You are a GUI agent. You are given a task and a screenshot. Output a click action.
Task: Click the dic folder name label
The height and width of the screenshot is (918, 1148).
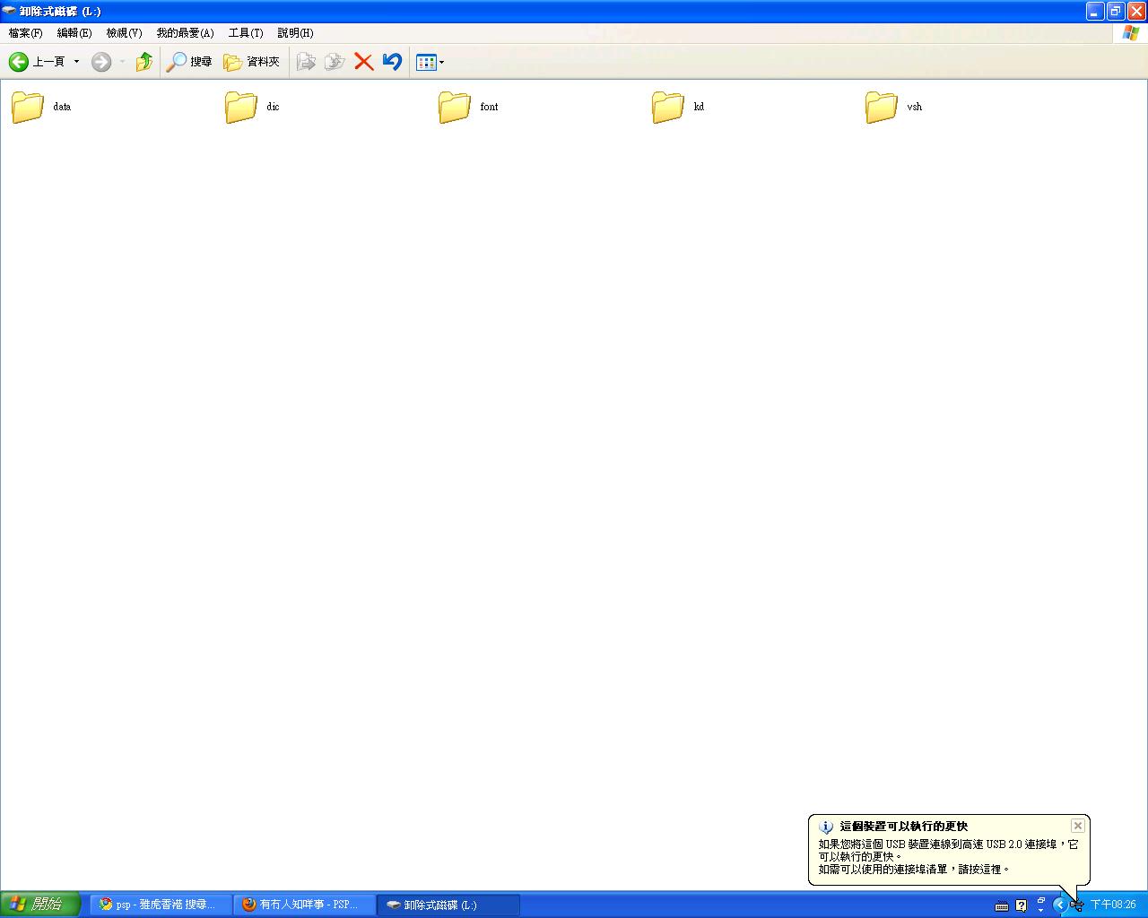point(273,107)
